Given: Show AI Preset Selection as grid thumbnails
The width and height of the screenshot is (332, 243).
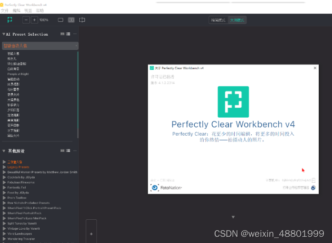Looking at the screenshot, I should coord(63,34).
